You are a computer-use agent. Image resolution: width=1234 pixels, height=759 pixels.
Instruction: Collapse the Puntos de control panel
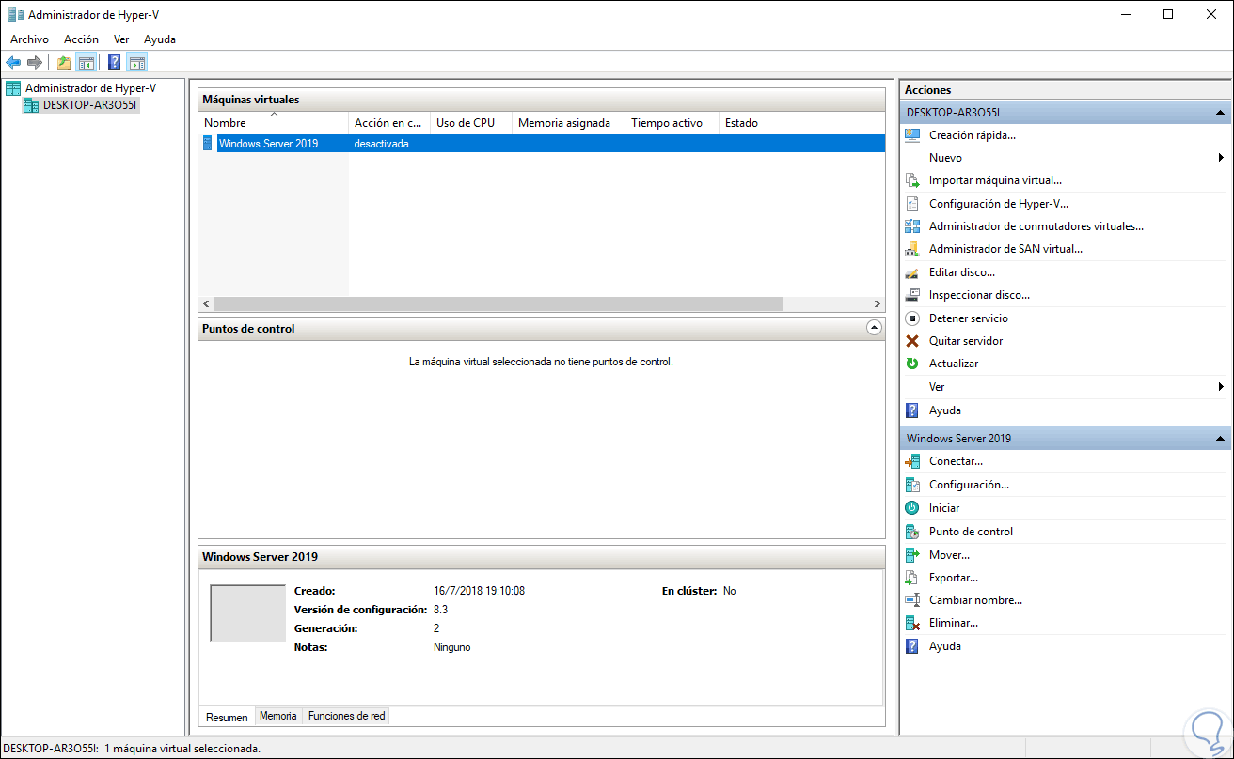coord(874,328)
